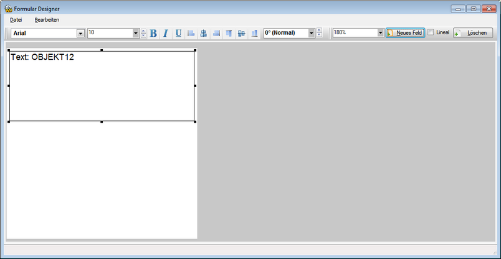Click the top-center resize handle of field
Screen dimensions: 501x259
[102, 50]
